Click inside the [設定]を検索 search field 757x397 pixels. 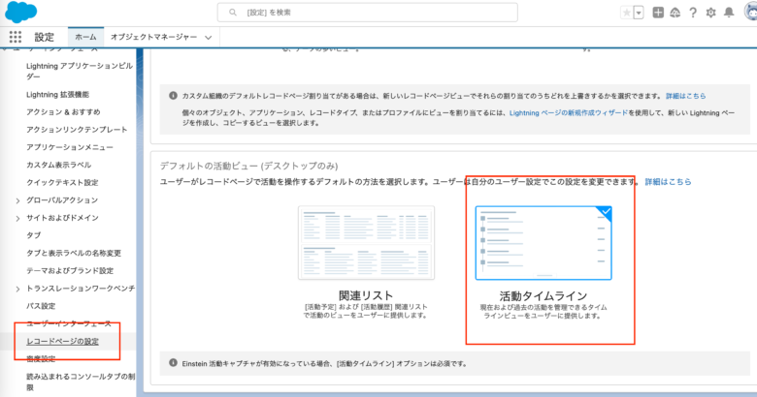point(368,13)
